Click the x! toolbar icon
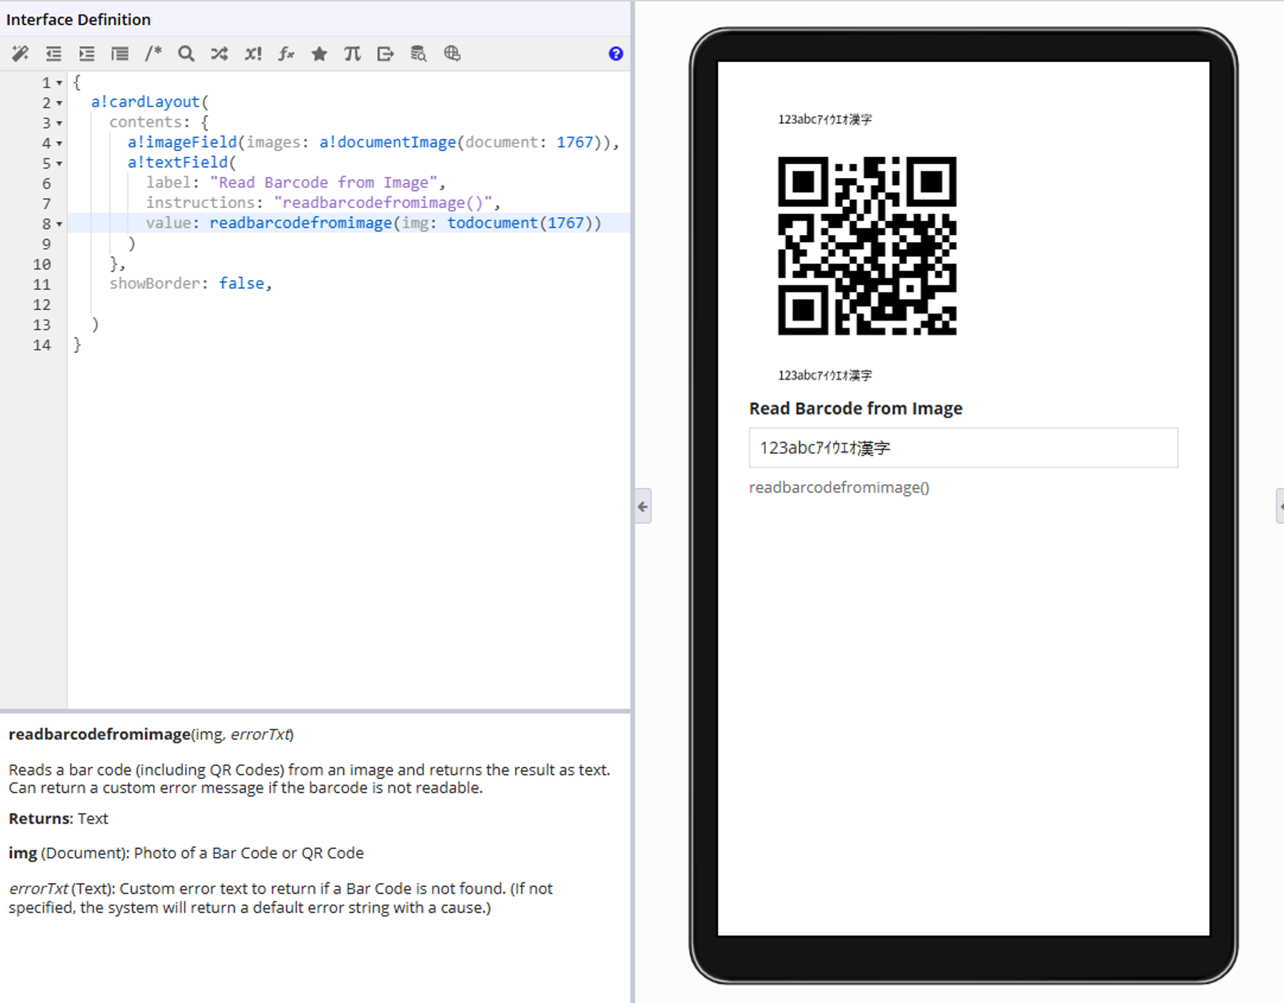 coord(253,54)
